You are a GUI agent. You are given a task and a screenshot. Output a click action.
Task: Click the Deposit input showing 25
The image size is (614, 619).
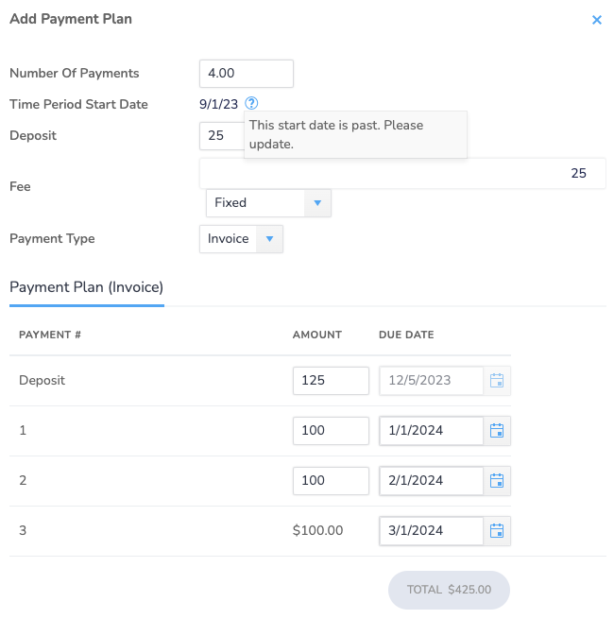[x=222, y=136]
